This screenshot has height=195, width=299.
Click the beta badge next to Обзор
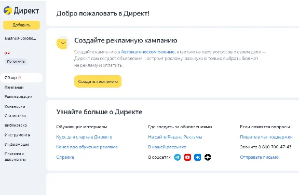point(19,77)
